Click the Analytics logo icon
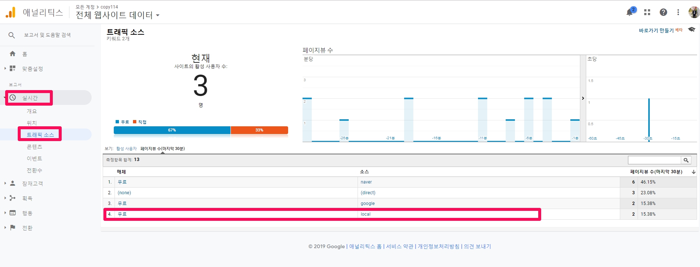700x267 pixels. click(11, 13)
